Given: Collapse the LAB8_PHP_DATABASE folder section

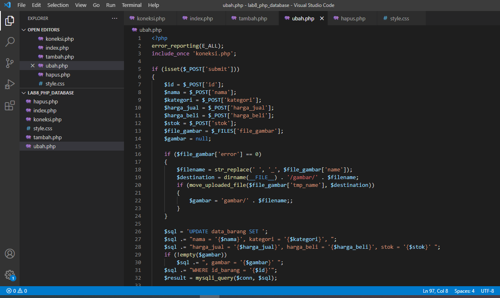Looking at the screenshot, I should coord(24,92).
